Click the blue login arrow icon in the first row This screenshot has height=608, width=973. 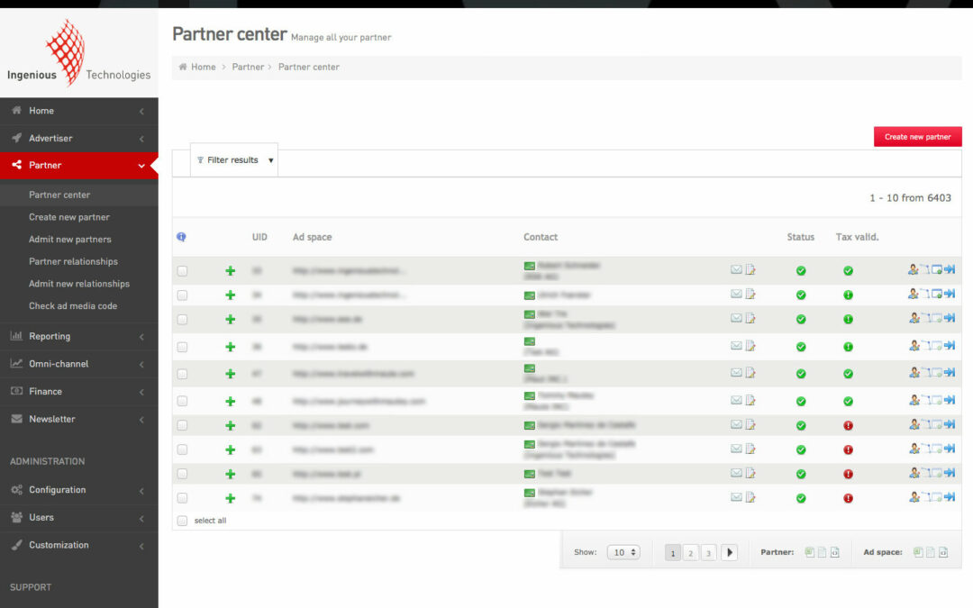tap(950, 269)
